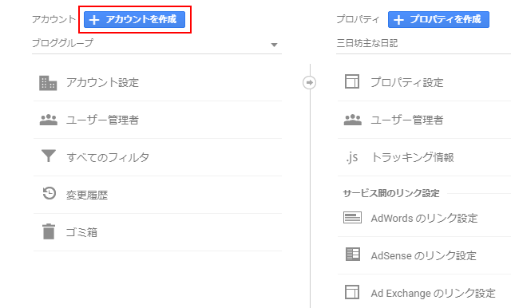Click the plus icon in プロパティを作成

tap(398, 20)
